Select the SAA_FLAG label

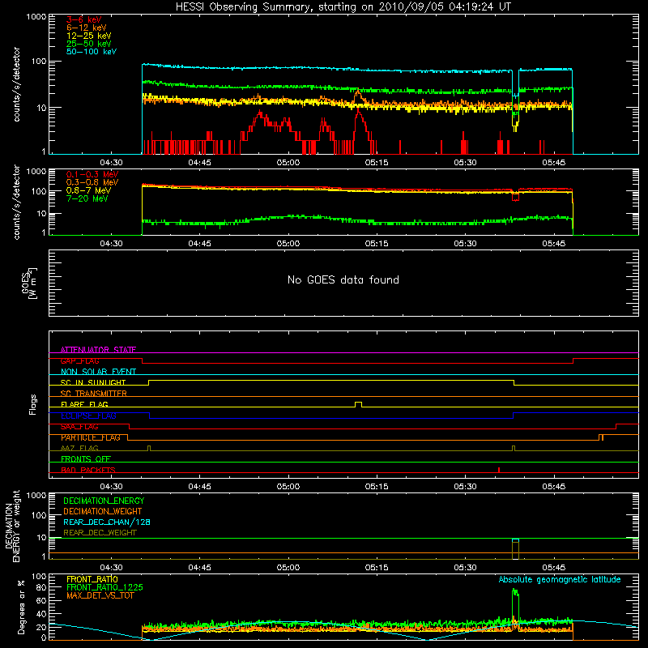[79, 427]
